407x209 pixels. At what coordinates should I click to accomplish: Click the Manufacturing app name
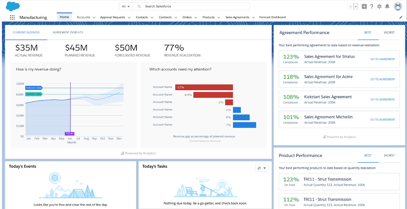33,17
